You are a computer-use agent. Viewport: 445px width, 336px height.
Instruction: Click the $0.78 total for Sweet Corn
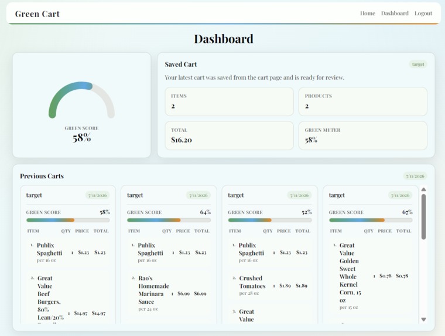[x=402, y=276]
